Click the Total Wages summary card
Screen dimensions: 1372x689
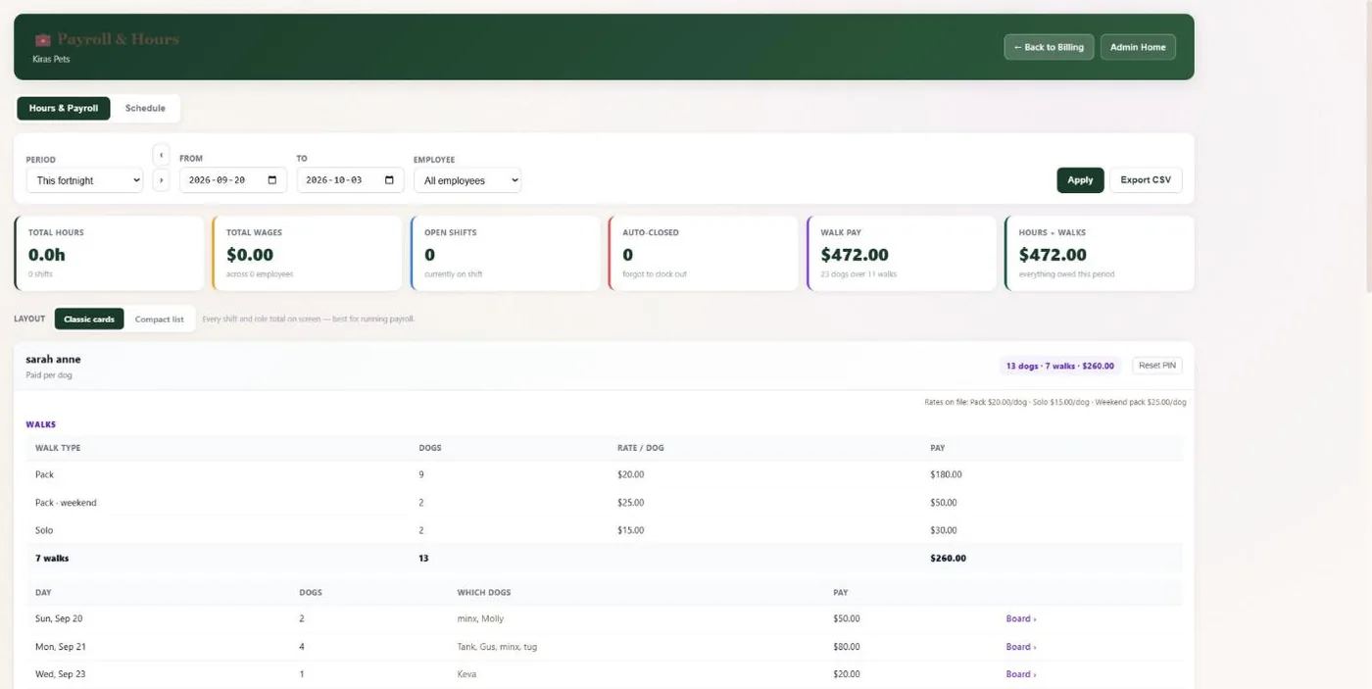307,254
